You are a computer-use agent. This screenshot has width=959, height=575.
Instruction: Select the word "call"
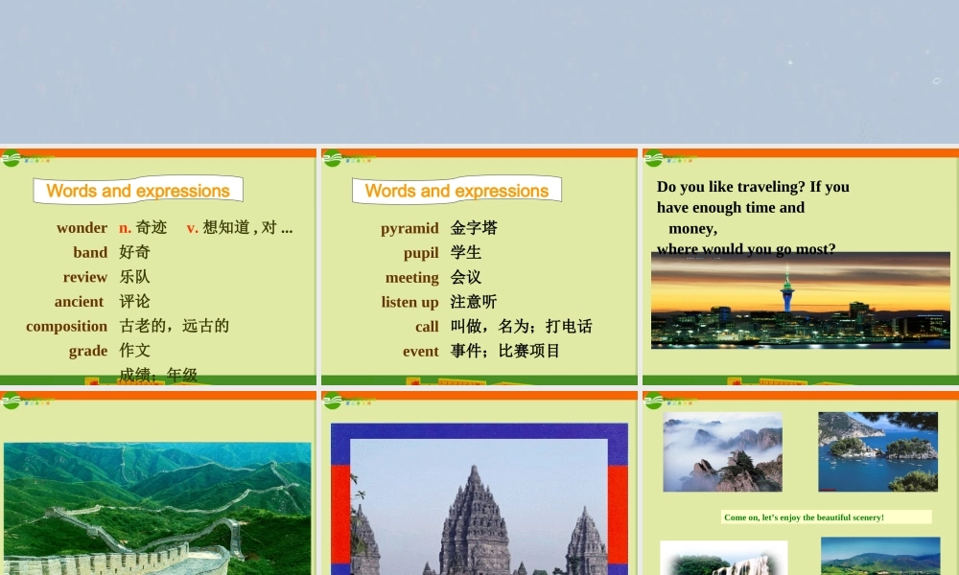(x=427, y=326)
